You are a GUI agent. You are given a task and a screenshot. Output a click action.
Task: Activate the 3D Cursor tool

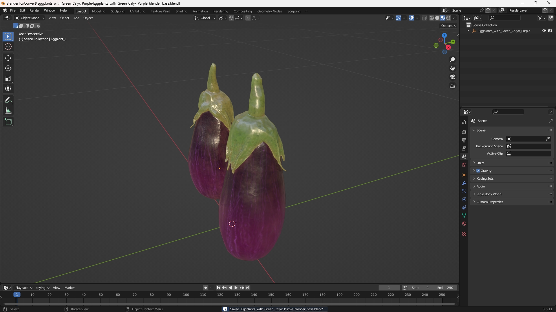point(8,47)
